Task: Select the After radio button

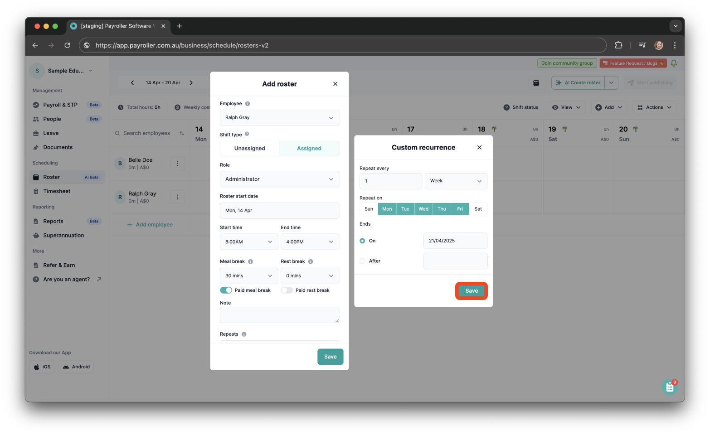Action: click(362, 261)
